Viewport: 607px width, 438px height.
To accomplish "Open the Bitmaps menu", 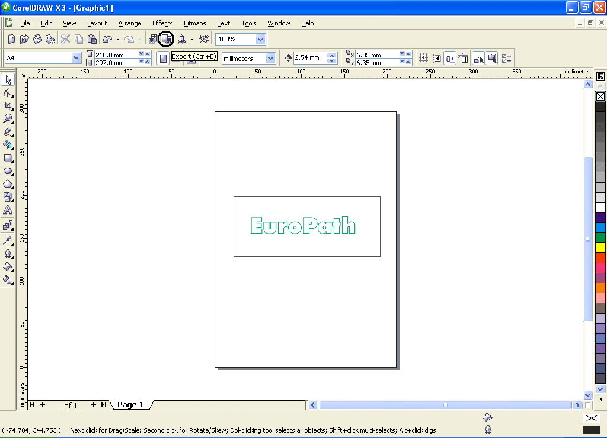I will [x=194, y=23].
